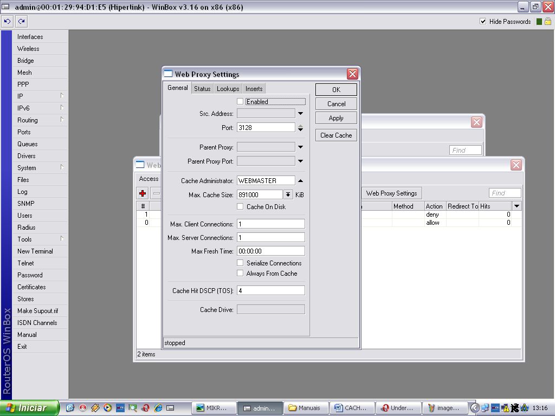
Task: Switch to the Status tab
Action: (202, 89)
